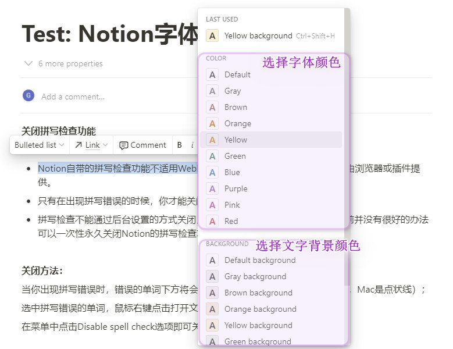Click the bullet starting 只有在出现拼写错误的时候

point(117,201)
